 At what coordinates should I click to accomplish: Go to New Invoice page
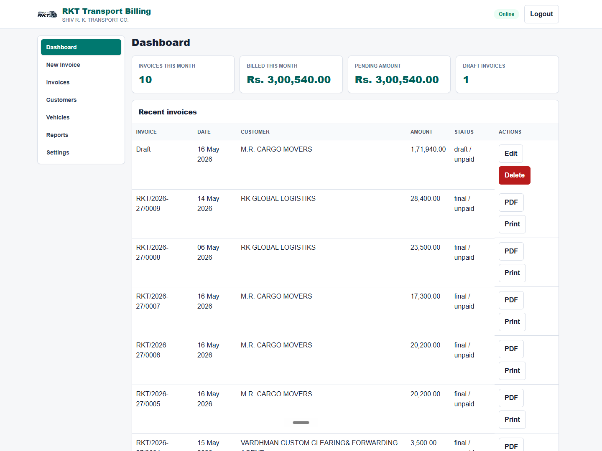coord(81,65)
